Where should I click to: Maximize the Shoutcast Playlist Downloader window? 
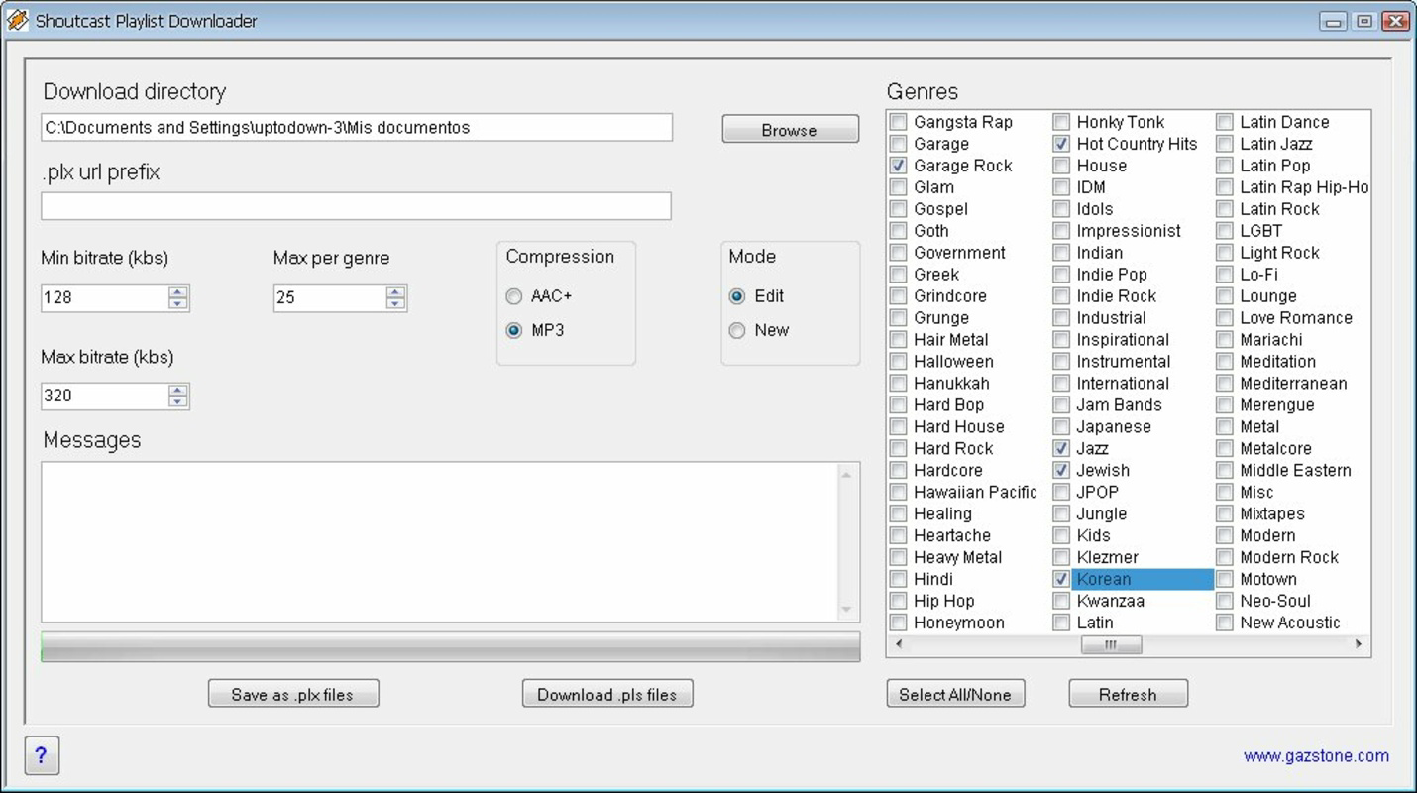pos(1364,21)
